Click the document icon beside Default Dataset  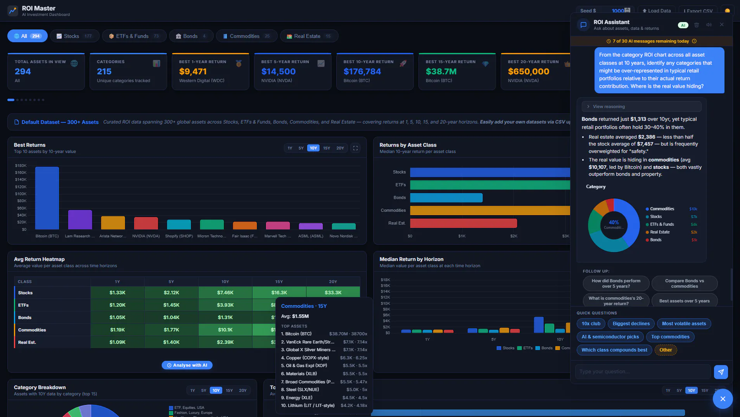[17, 122]
